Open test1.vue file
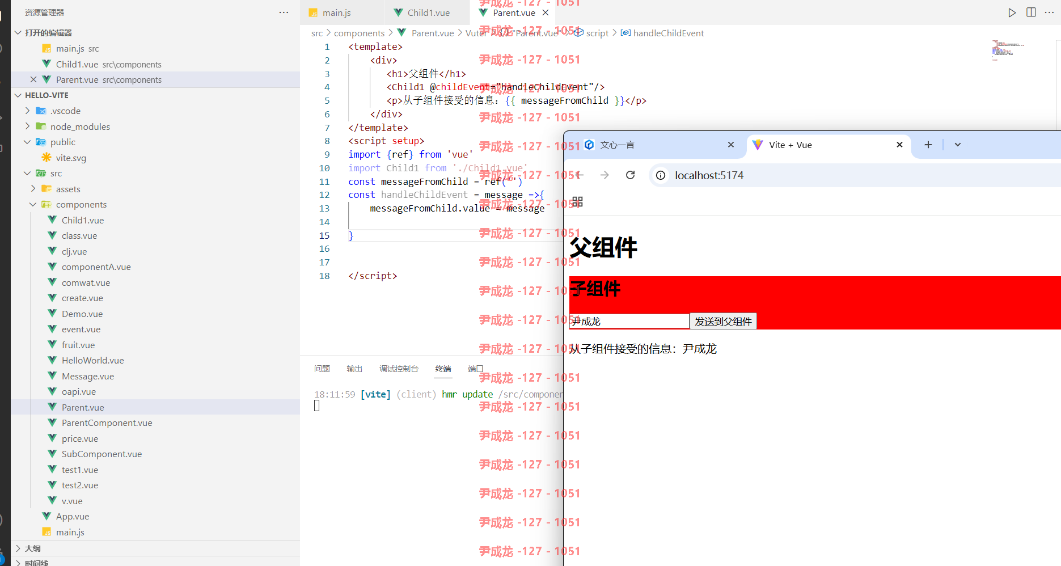Viewport: 1061px width, 566px height. pos(80,470)
